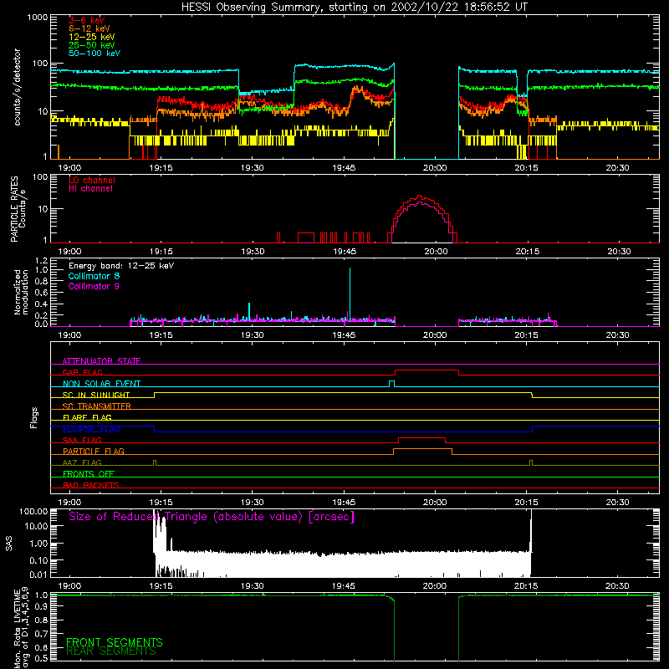Image resolution: width=669 pixels, height=669 pixels.
Task: Click the BAD_PACKETS flag label
Action: (91, 485)
